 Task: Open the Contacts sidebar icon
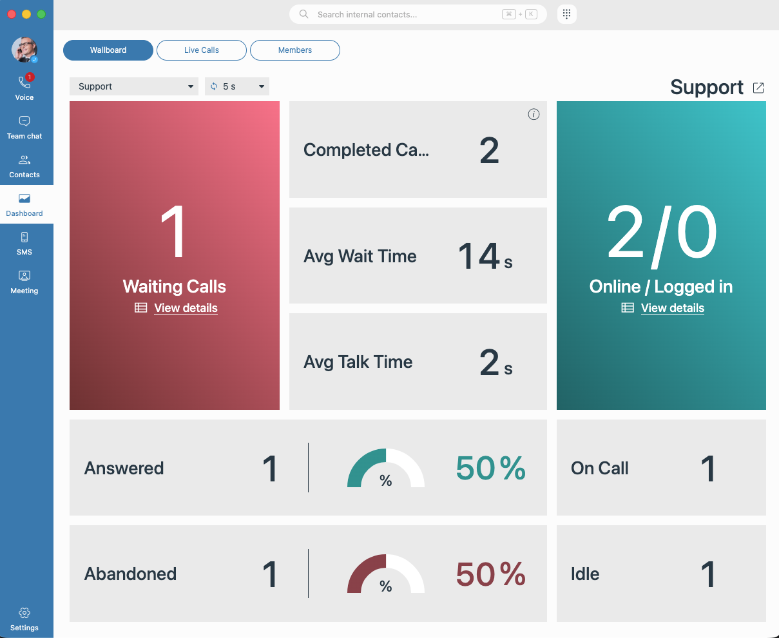click(24, 165)
